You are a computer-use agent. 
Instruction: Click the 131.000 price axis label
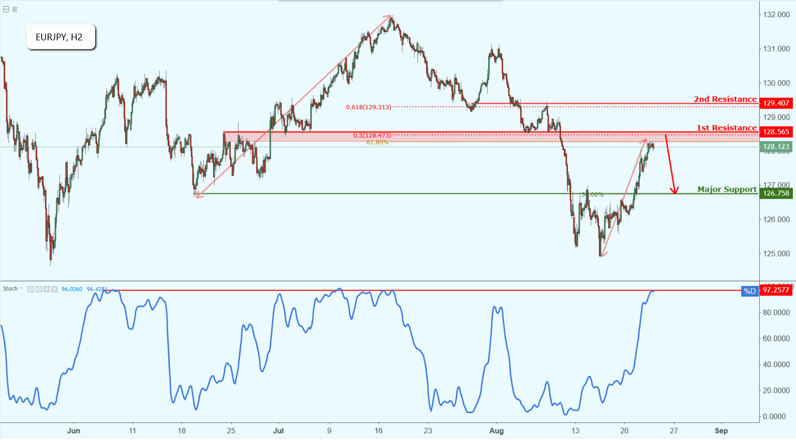click(x=776, y=49)
